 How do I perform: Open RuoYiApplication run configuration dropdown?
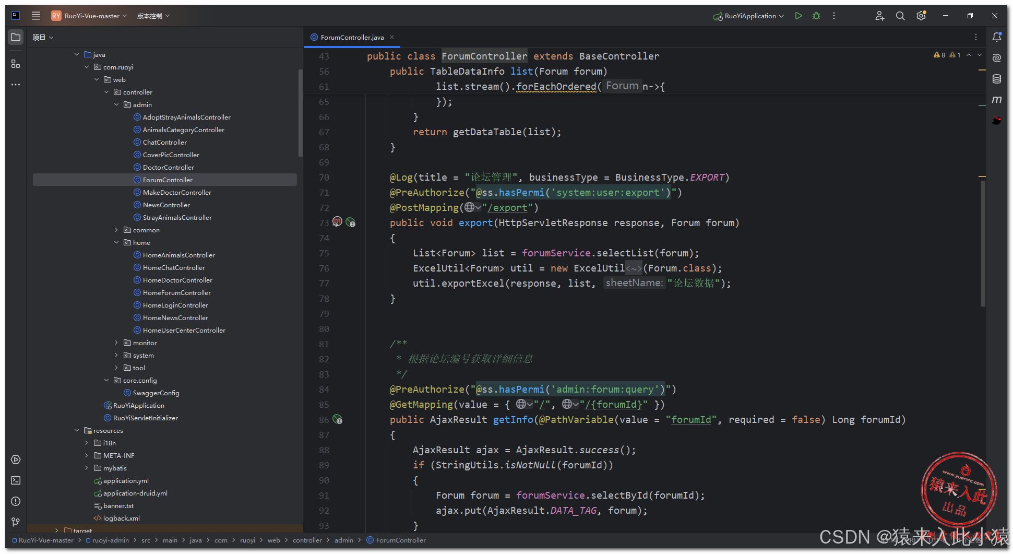click(748, 16)
